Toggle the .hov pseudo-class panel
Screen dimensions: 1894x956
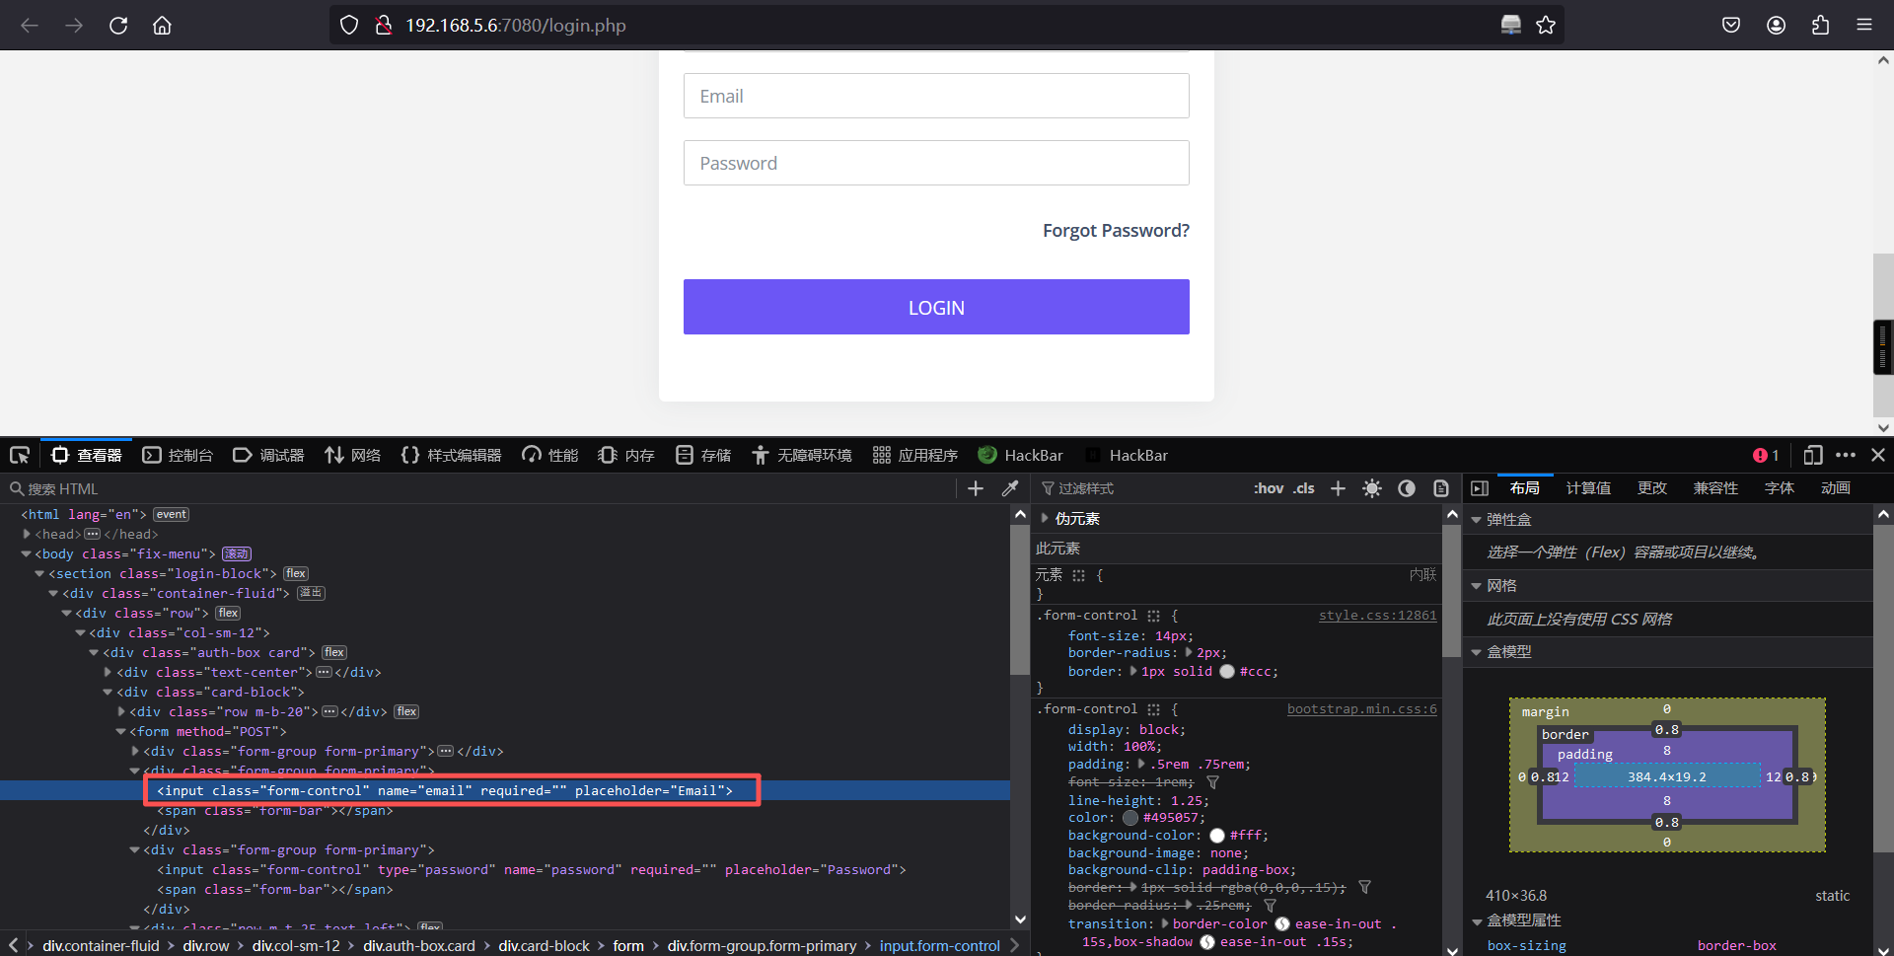coord(1269,488)
